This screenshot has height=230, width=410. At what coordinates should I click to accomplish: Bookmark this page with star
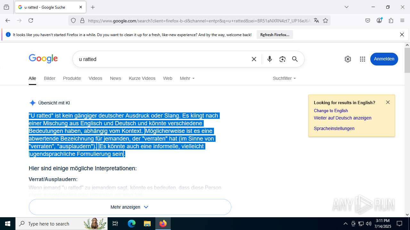pos(325,20)
